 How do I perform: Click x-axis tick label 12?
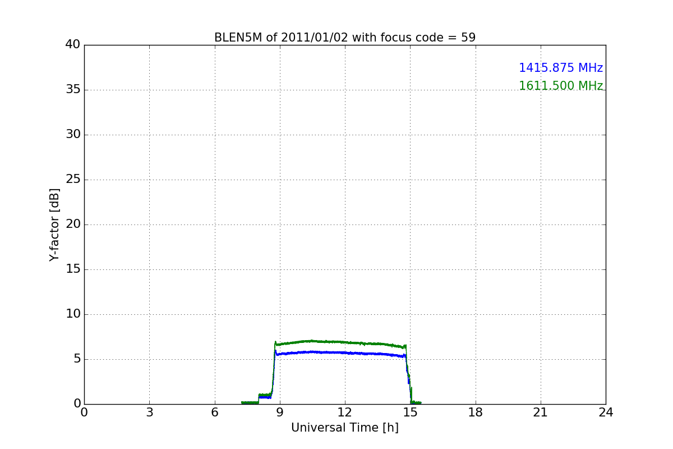coord(345,413)
